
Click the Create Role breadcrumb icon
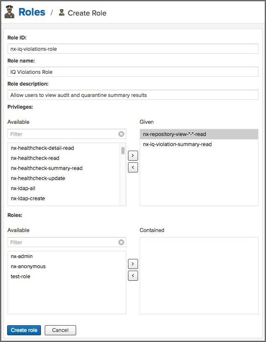point(62,13)
